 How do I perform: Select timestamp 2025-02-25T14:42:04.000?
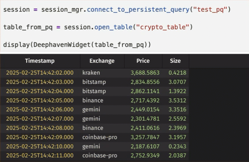(x=40, y=91)
